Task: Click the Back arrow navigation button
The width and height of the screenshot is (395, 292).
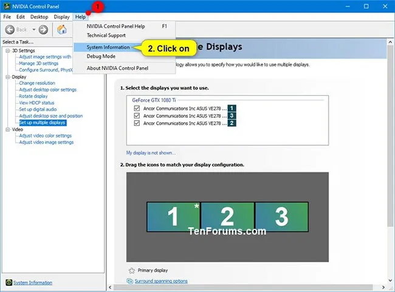Action: [x=10, y=29]
